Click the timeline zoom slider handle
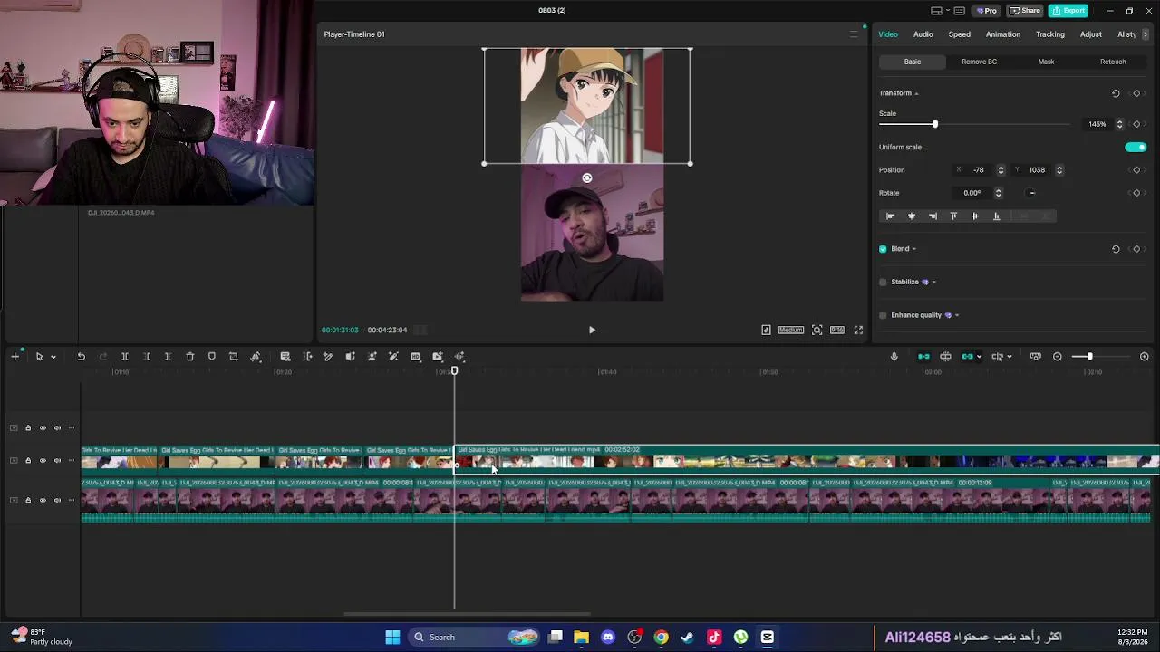 coord(1089,357)
